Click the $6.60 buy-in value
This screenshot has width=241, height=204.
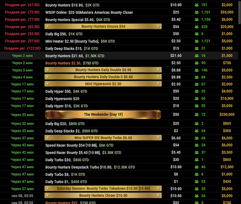click(x=176, y=138)
